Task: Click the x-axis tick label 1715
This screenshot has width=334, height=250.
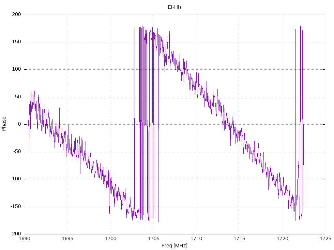Action: pos(239,239)
